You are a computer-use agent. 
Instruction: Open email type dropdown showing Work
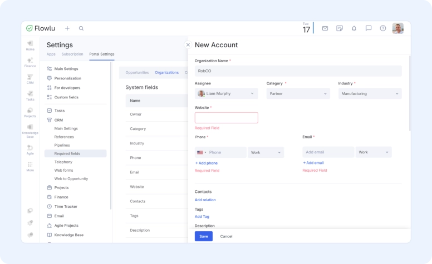pos(374,152)
